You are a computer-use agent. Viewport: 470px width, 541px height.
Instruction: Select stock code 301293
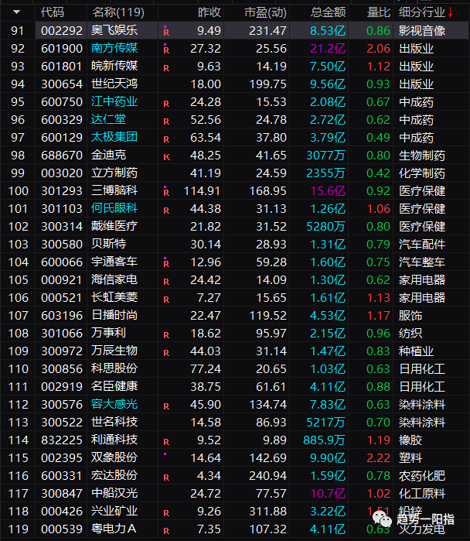pos(62,191)
